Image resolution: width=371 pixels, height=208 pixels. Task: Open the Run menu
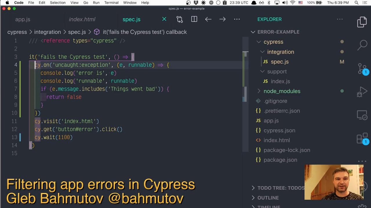click(x=96, y=3)
